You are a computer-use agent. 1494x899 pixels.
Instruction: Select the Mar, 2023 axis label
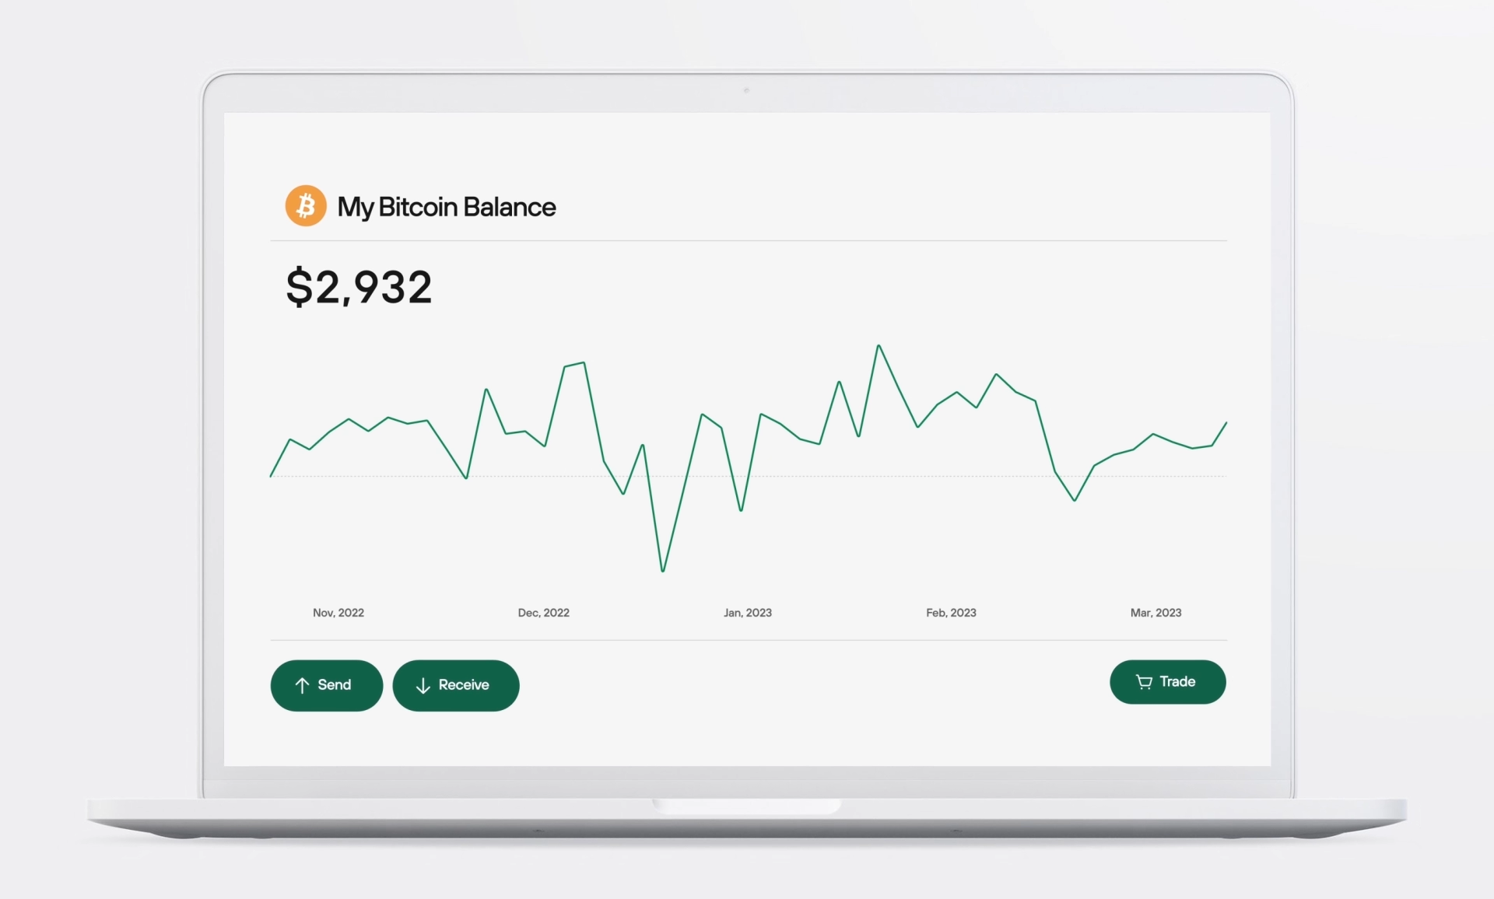point(1156,613)
